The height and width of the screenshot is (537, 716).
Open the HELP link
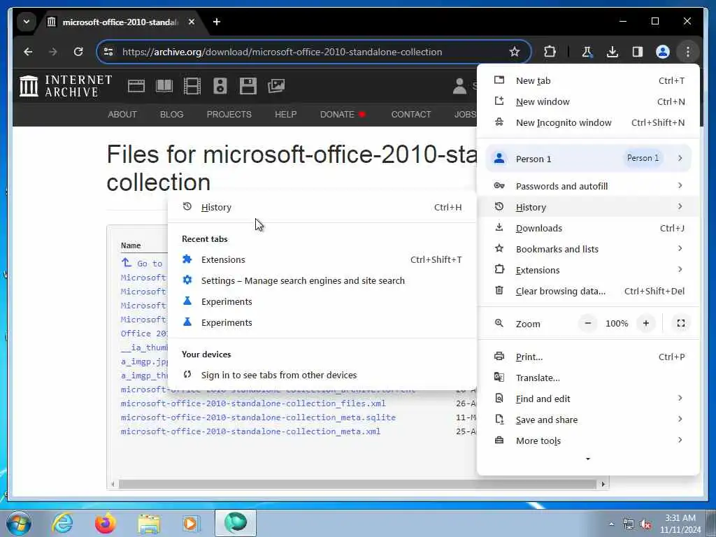[285, 114]
